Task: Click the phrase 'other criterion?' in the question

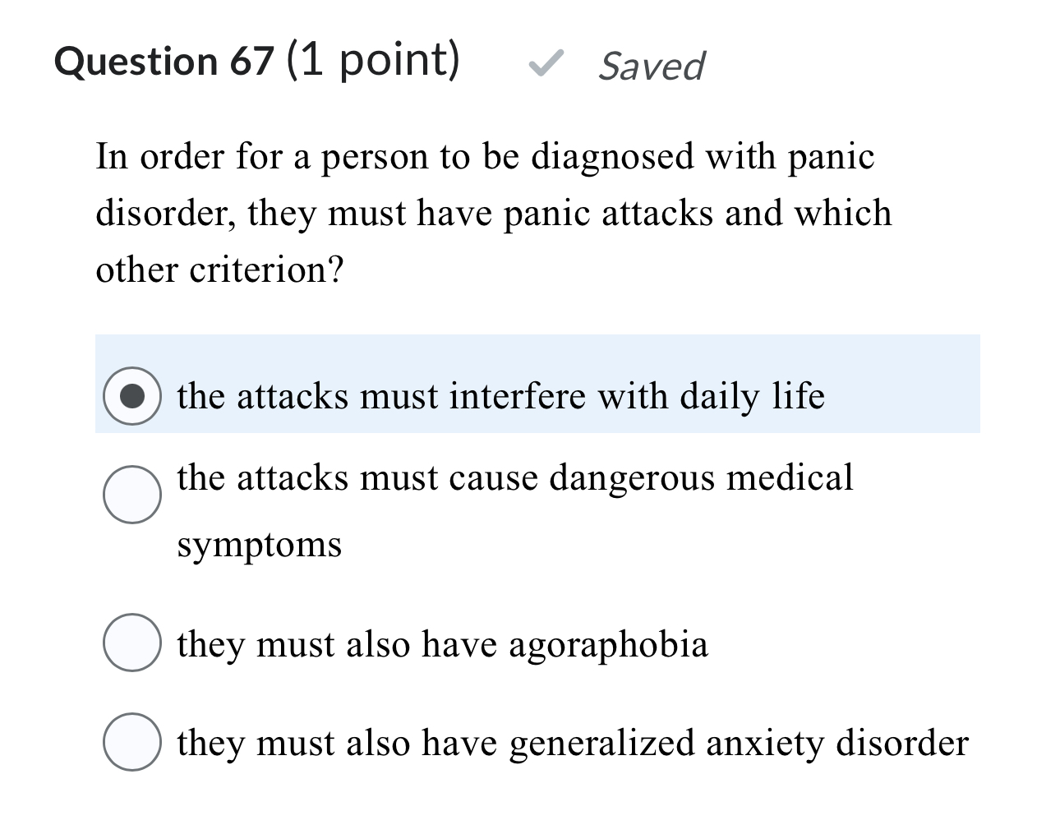Action: coord(219,270)
